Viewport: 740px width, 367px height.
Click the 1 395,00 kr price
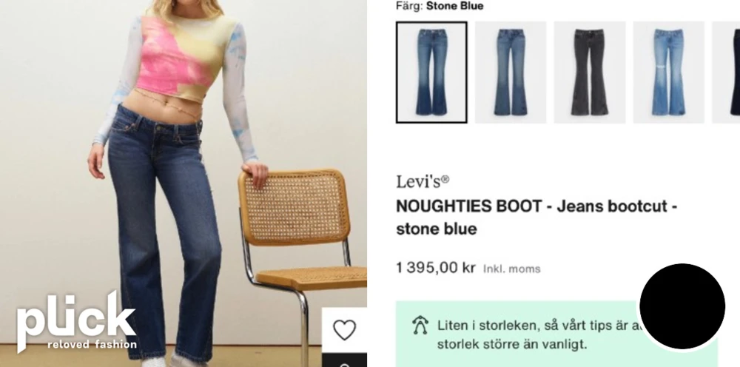436,267
